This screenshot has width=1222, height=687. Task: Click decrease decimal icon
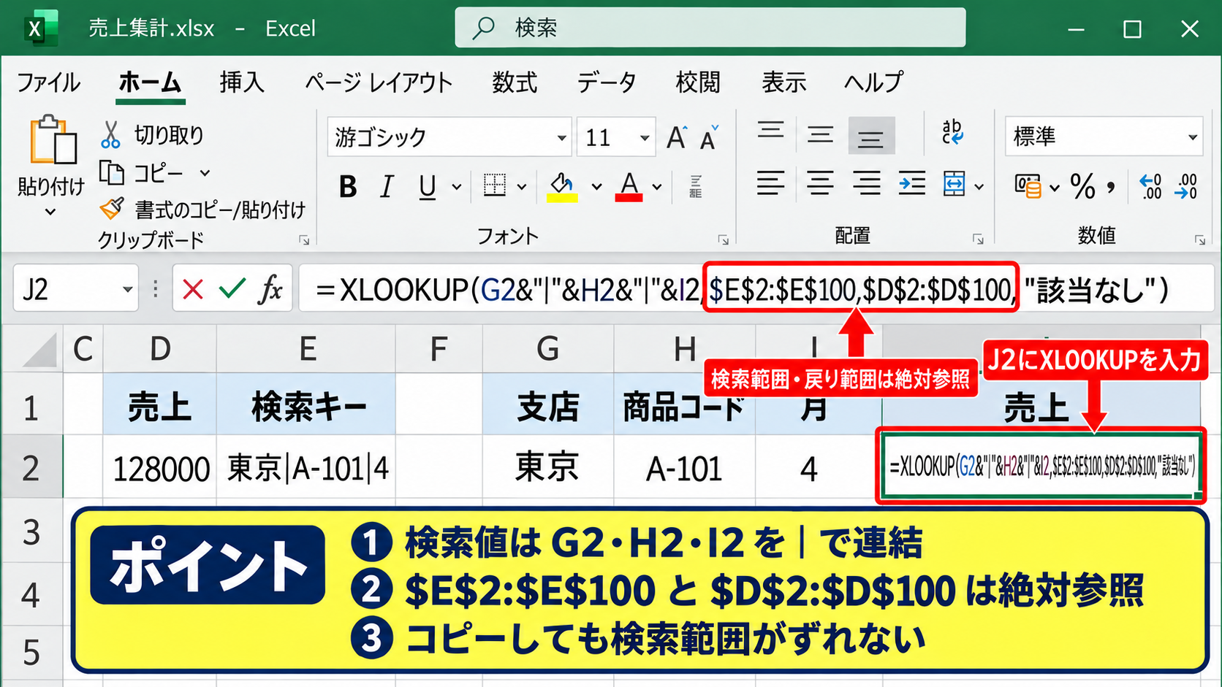pos(1186,187)
